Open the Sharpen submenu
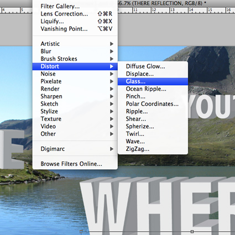235x235 pixels. 75,96
